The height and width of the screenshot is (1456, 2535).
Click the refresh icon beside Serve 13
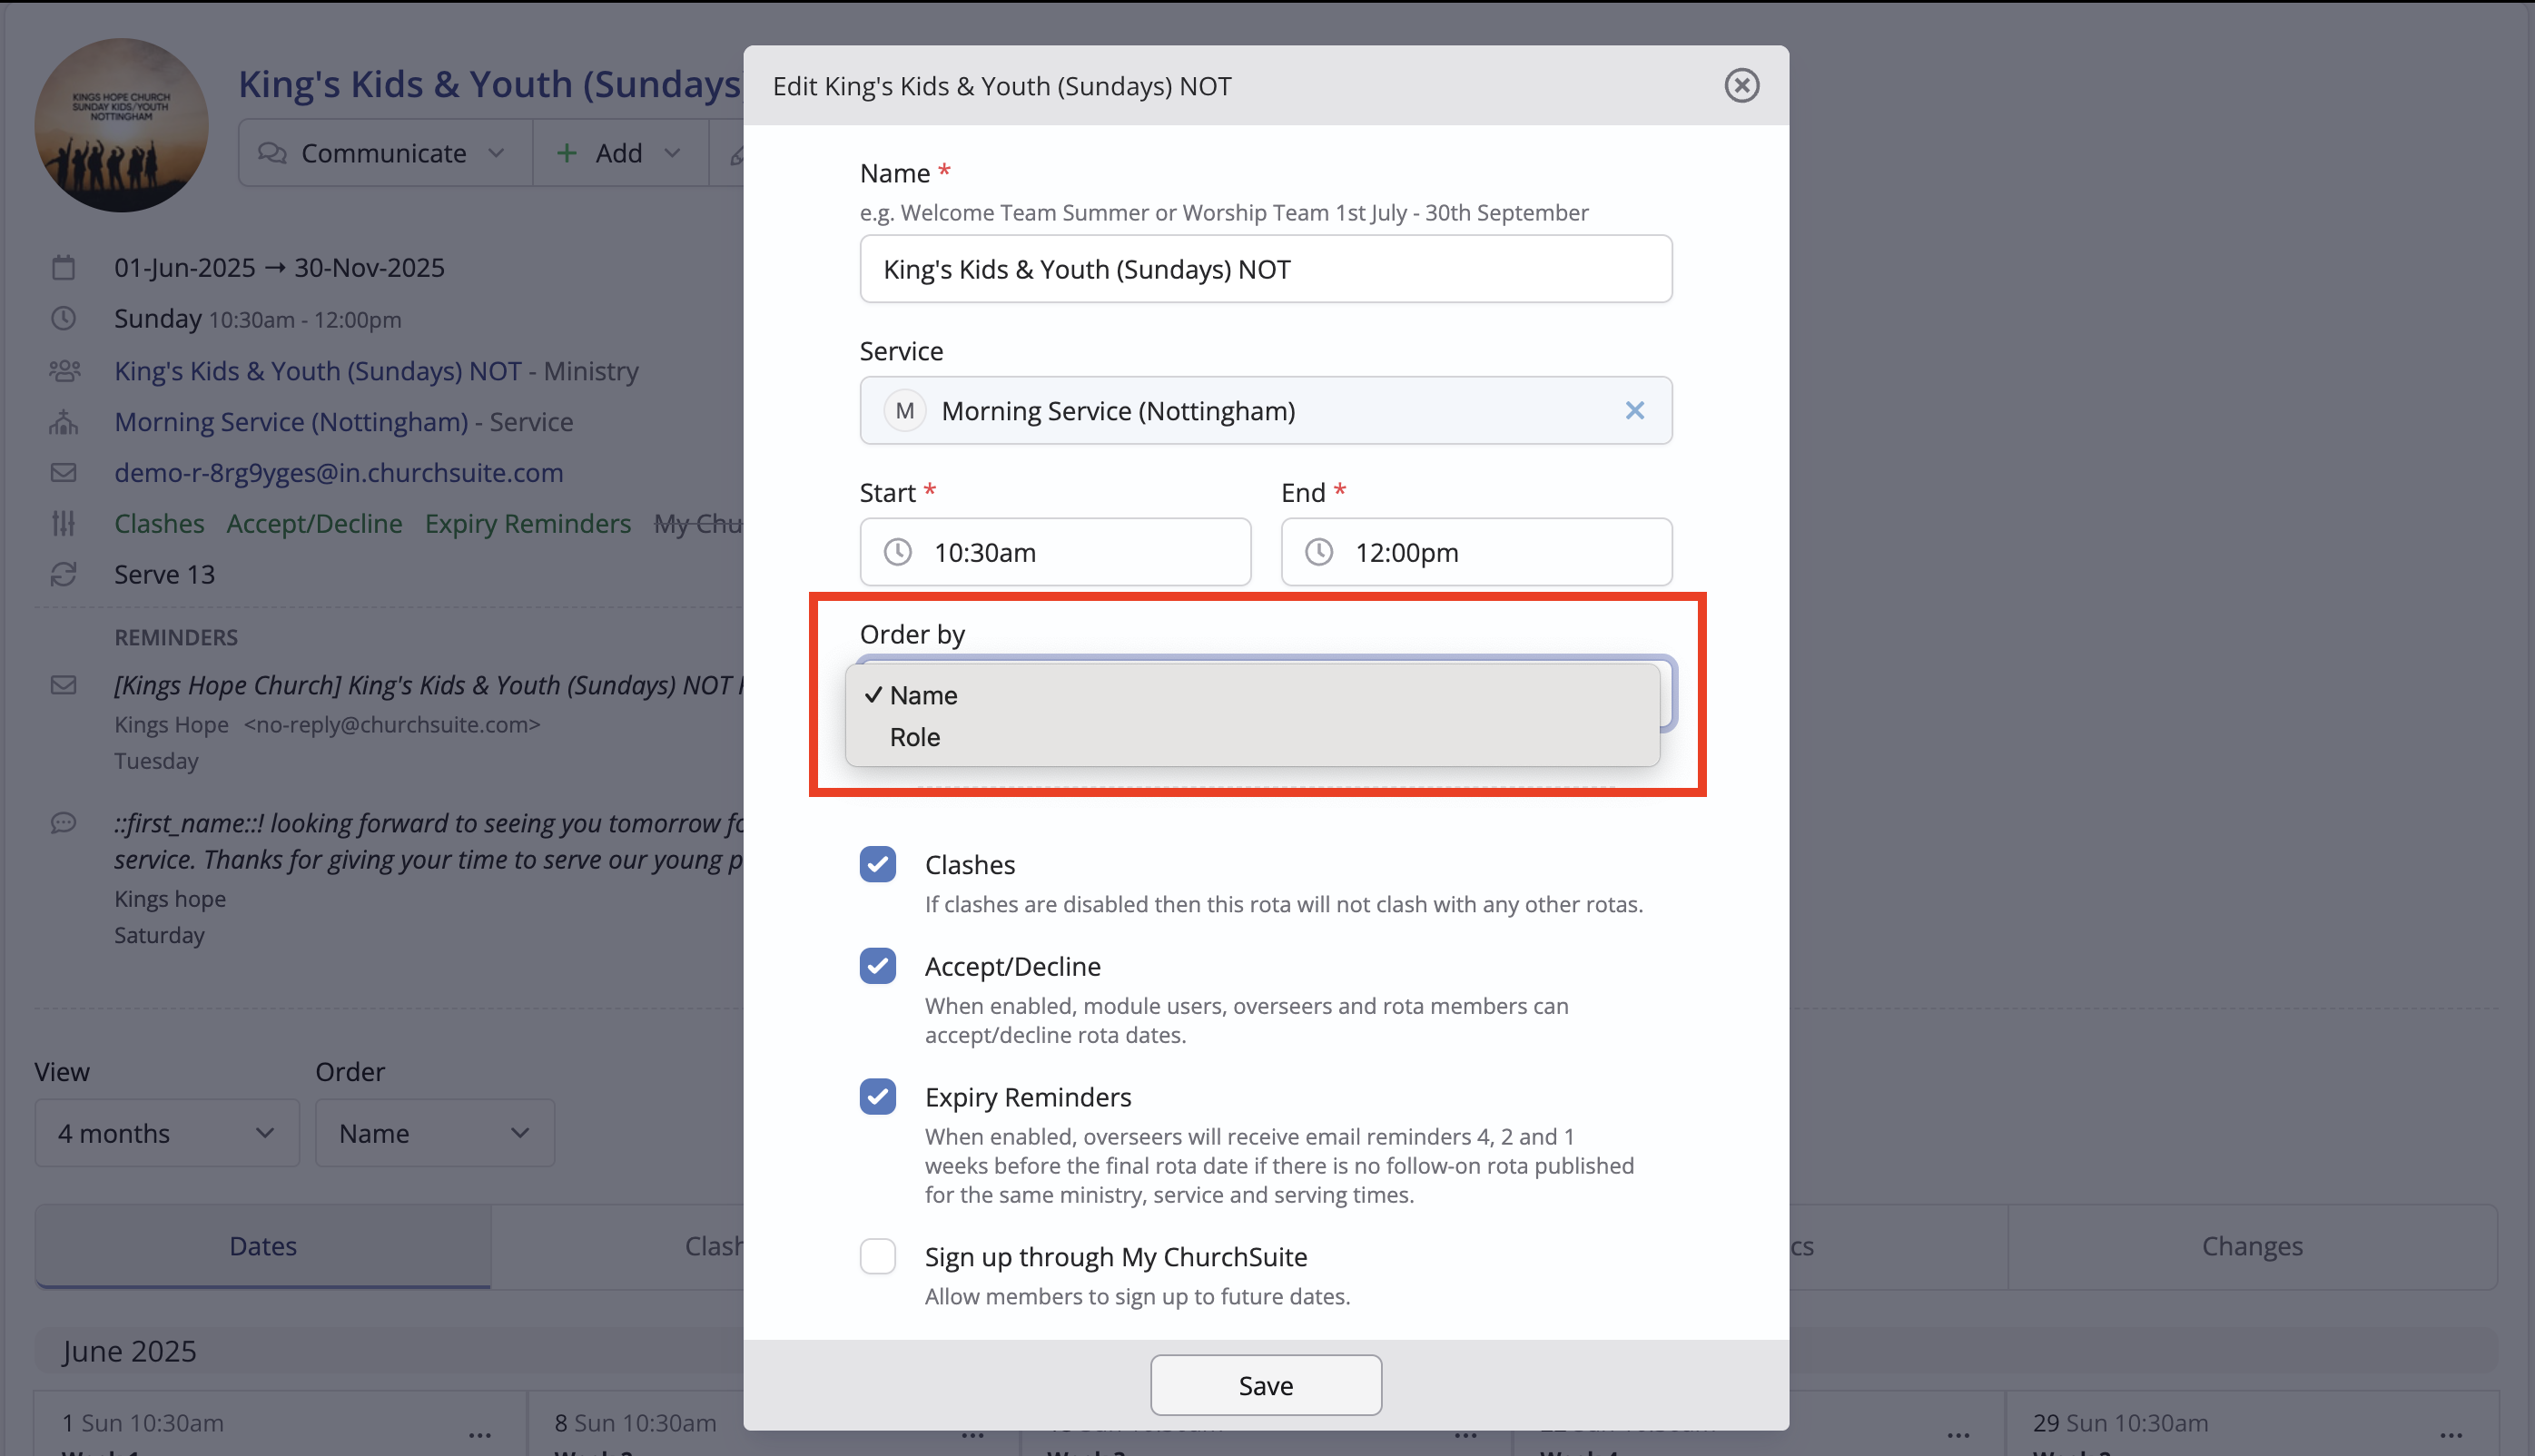[x=63, y=574]
